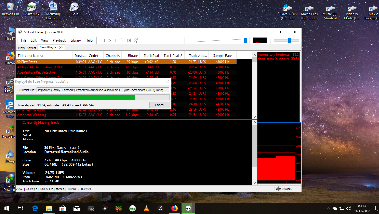Open Task View on the taskbar
The image size is (379, 214).
[20, 208]
